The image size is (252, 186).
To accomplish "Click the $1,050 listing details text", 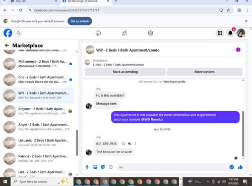I will pyautogui.click(x=118, y=65).
